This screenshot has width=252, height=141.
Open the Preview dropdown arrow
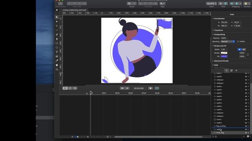249,4
